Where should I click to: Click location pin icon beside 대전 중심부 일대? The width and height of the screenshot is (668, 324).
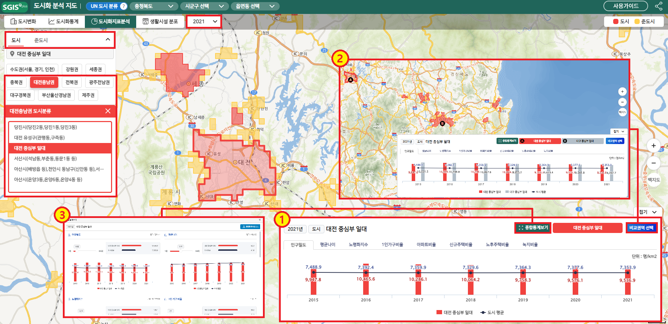[12, 54]
